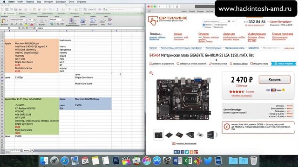Viewport: 298px width, 167px height.
Task: Open Calendar icon showing 26 in Dock
Action: tap(85, 161)
